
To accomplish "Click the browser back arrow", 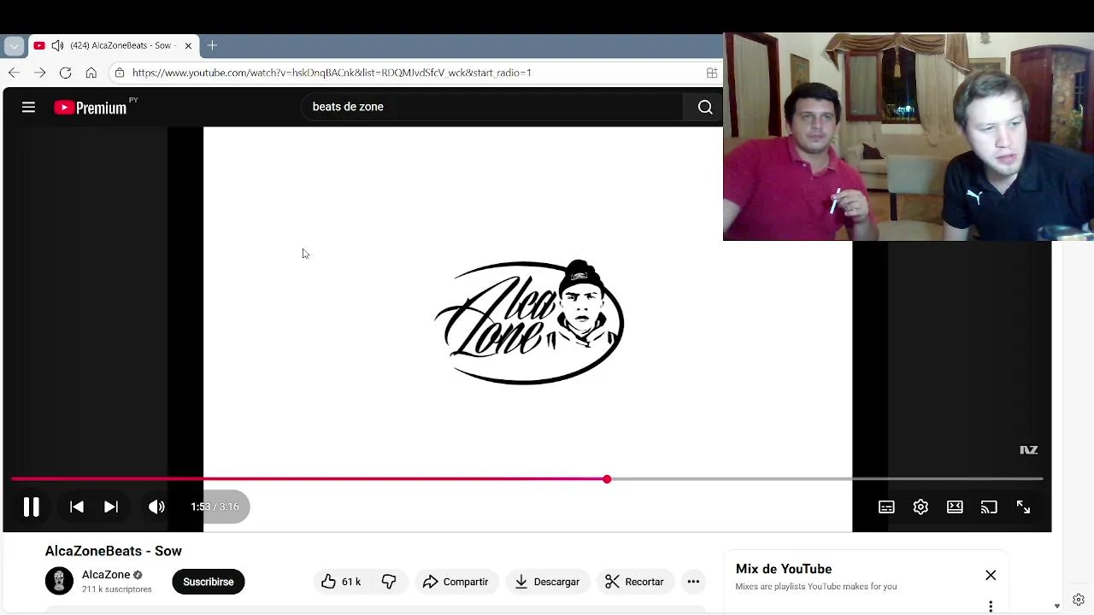I will [14, 73].
